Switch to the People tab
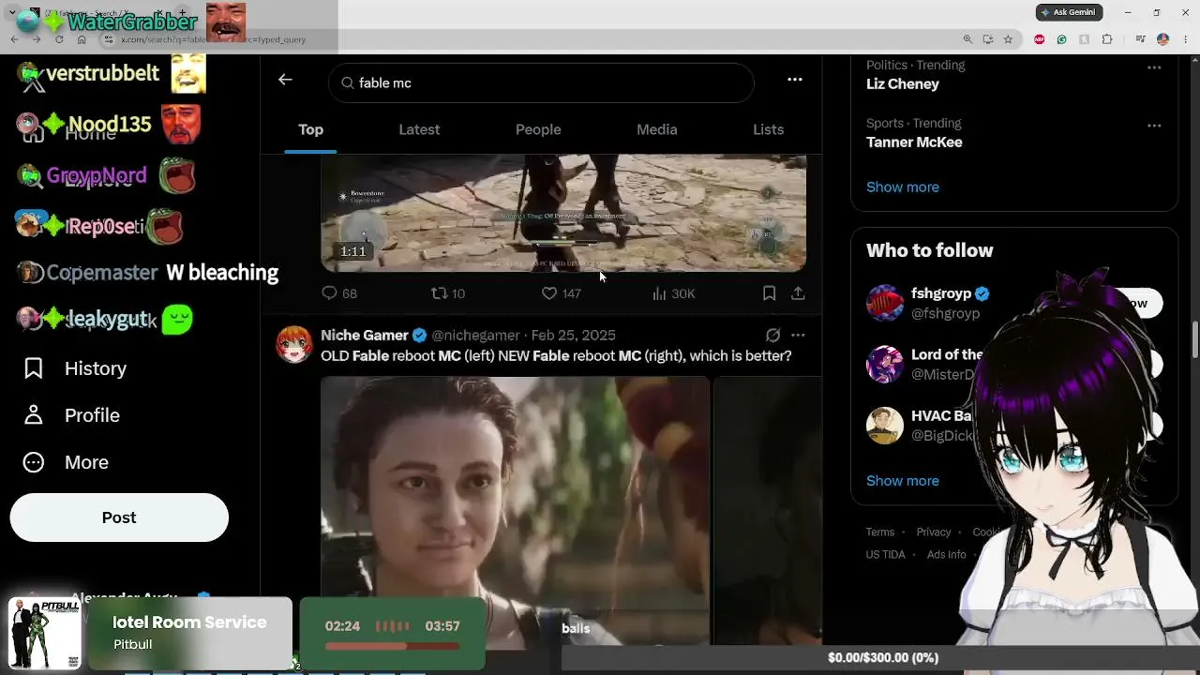This screenshot has width=1200, height=675. [538, 129]
